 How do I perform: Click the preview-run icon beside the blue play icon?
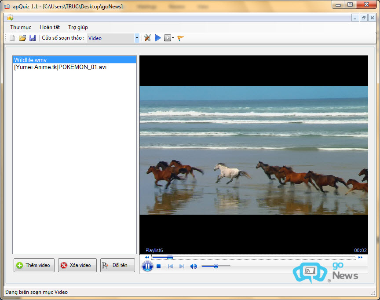[x=167, y=38]
